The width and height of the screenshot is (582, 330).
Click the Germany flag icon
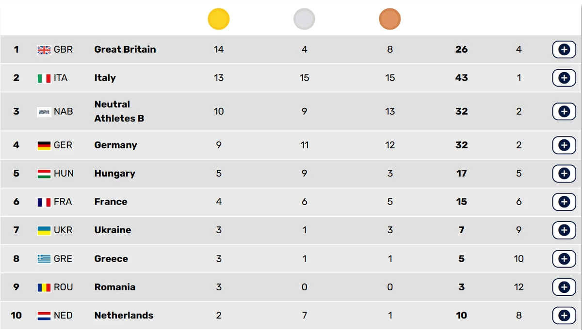[x=44, y=145]
